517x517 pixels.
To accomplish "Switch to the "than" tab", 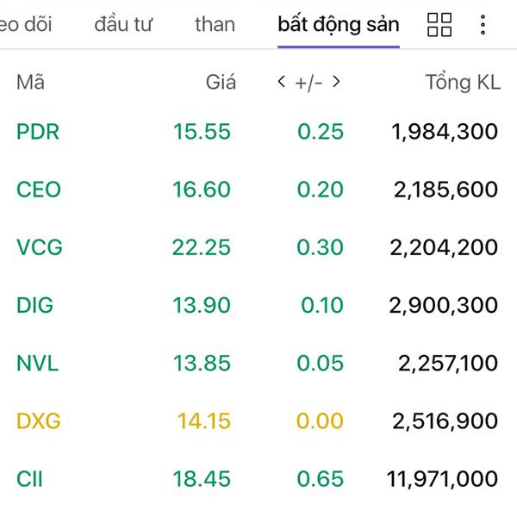I will point(215,24).
